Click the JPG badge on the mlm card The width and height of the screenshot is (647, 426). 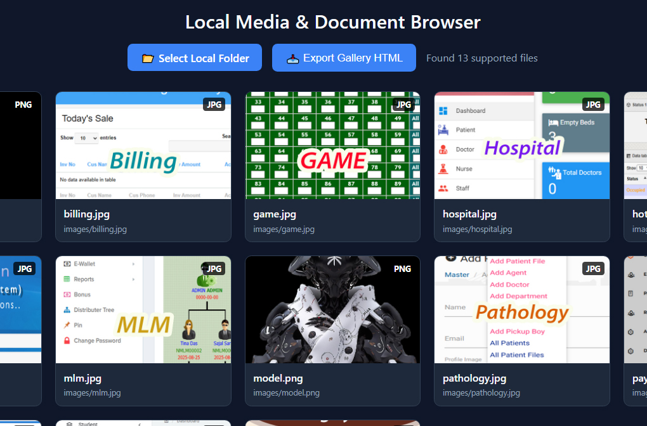coord(214,268)
